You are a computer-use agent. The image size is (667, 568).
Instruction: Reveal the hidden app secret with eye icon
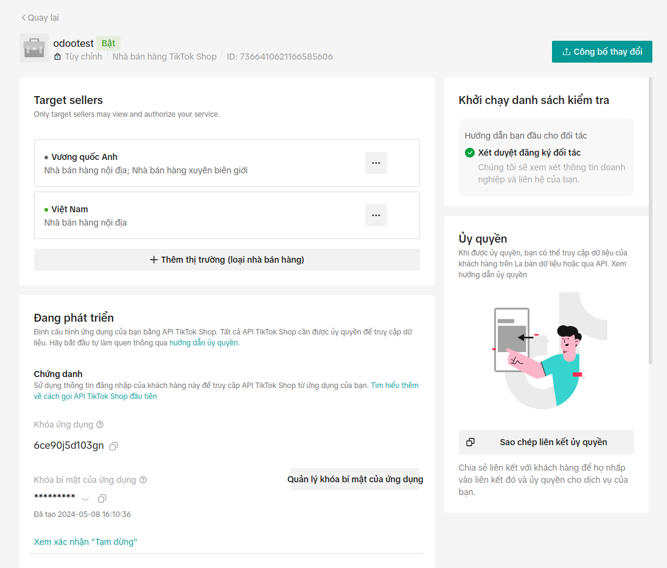(x=86, y=499)
